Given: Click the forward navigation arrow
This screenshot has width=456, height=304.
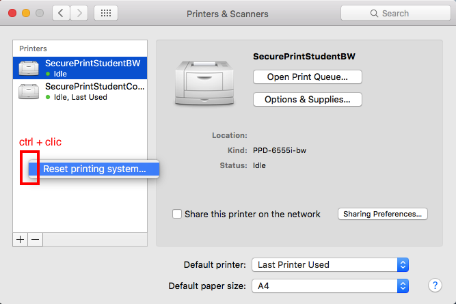Looking at the screenshot, I should [x=79, y=13].
